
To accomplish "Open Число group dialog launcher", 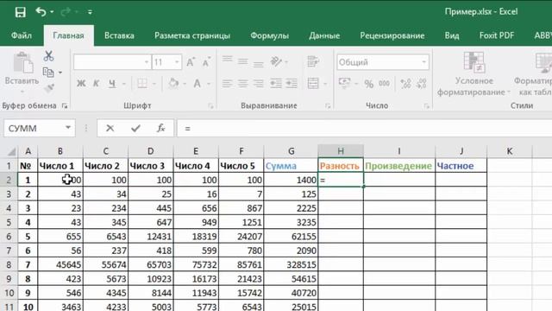I will pos(427,105).
